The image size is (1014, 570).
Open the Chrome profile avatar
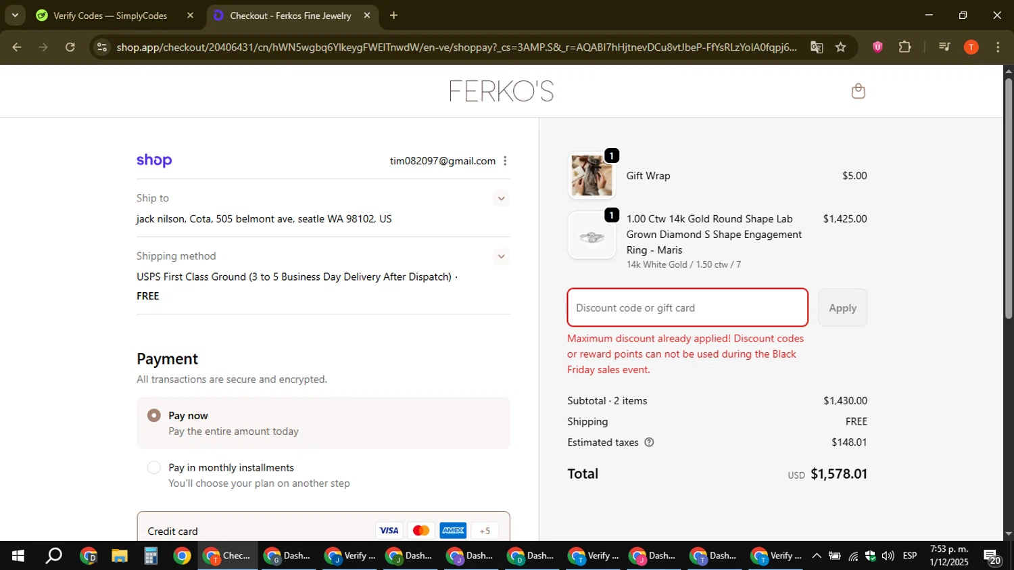point(971,47)
